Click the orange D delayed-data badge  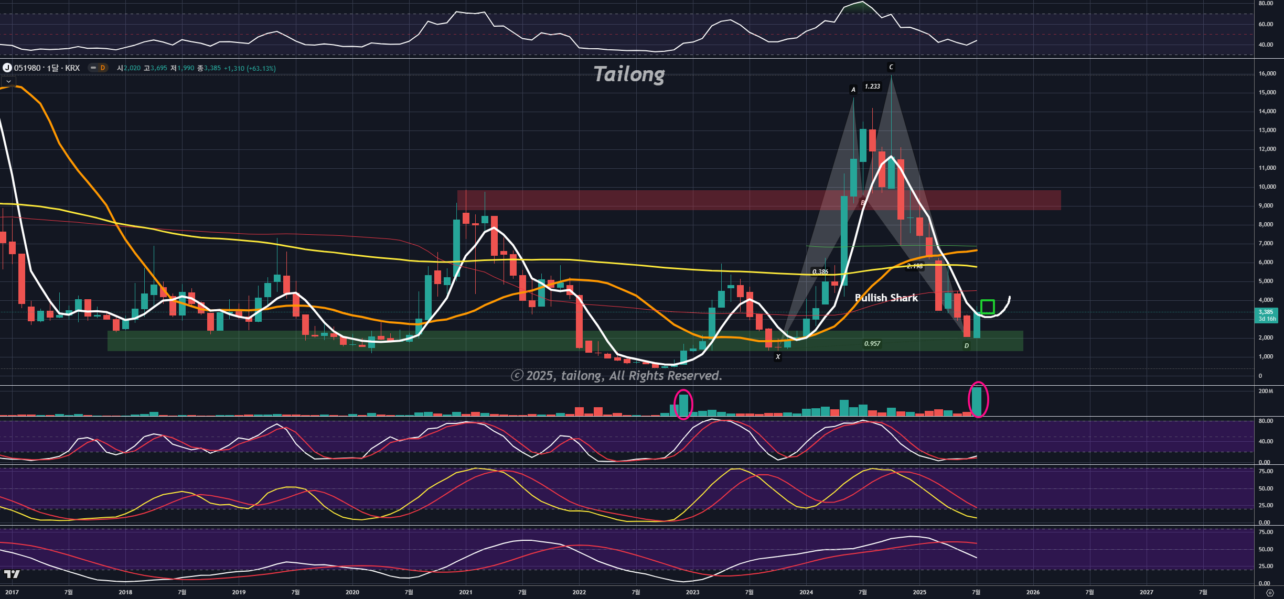103,68
